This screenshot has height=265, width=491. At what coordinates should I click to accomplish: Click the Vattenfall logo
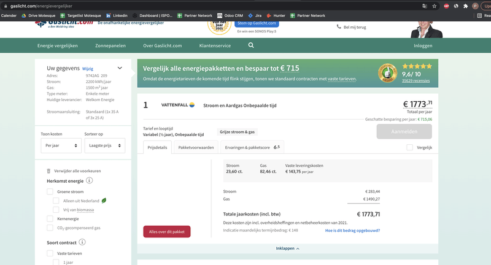178,105
